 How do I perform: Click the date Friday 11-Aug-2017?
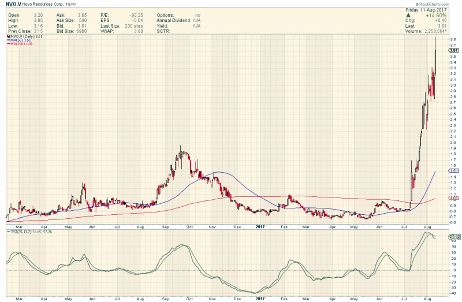pos(426,10)
